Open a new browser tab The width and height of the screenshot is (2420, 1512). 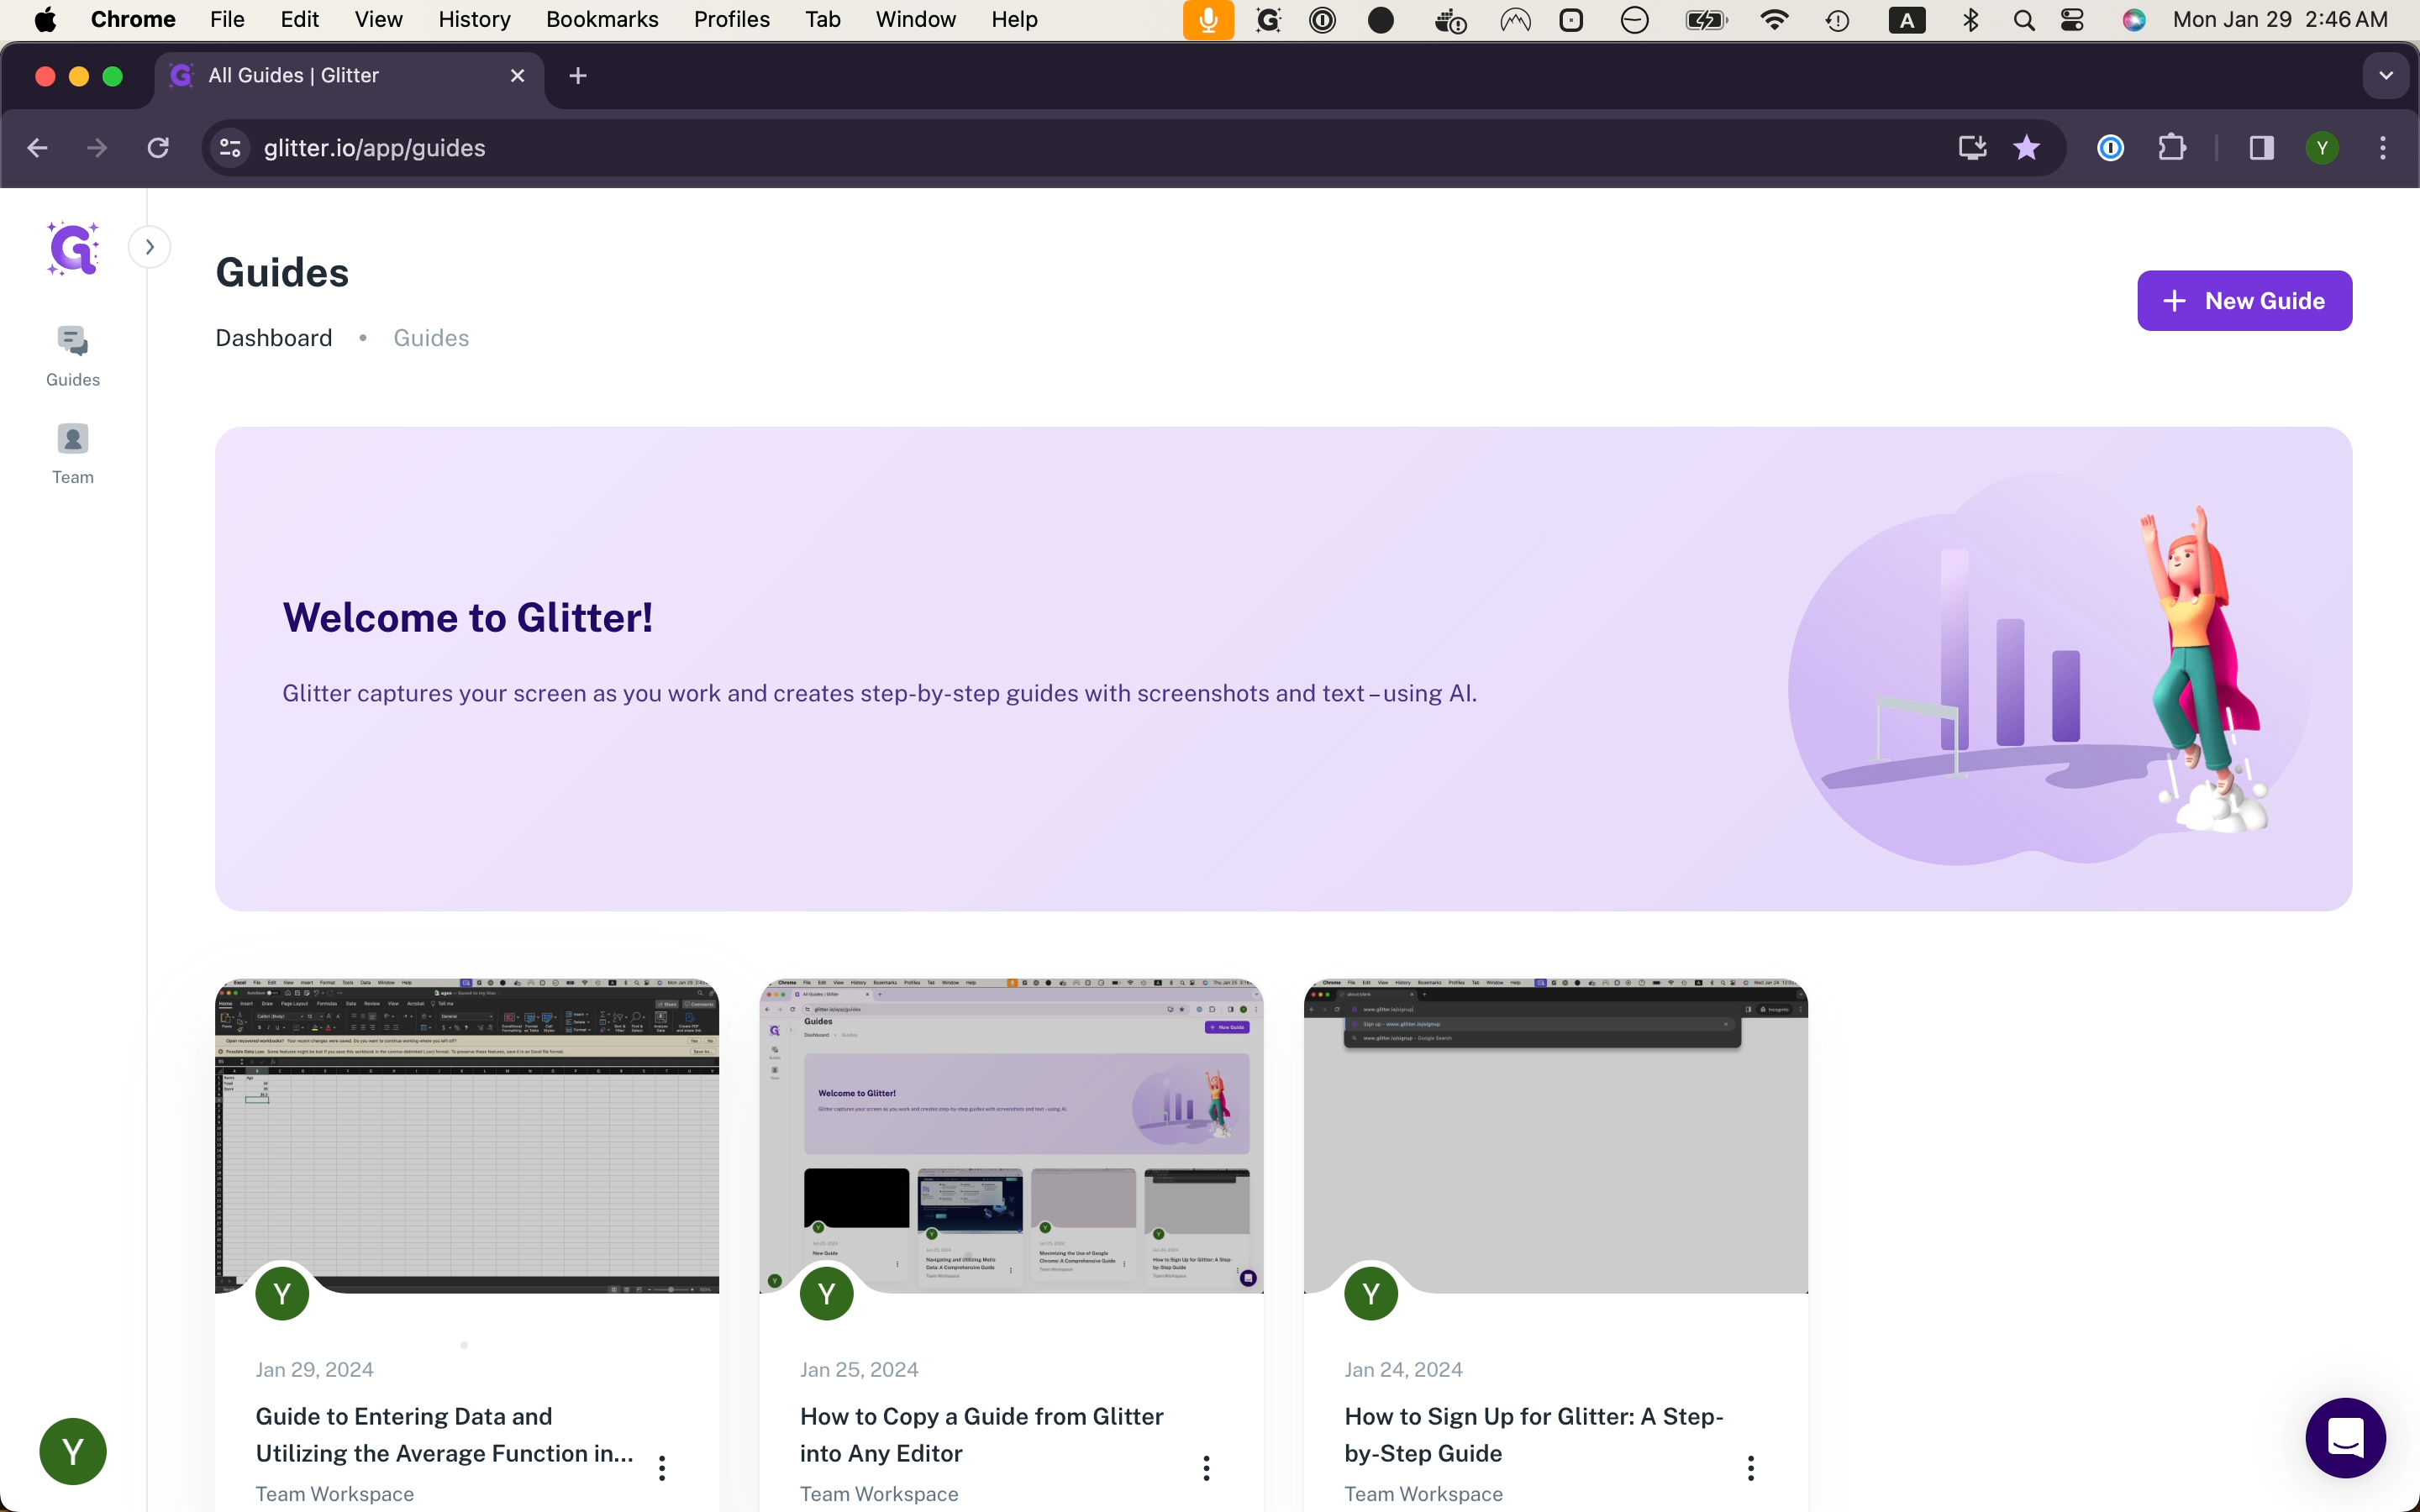pyautogui.click(x=578, y=75)
